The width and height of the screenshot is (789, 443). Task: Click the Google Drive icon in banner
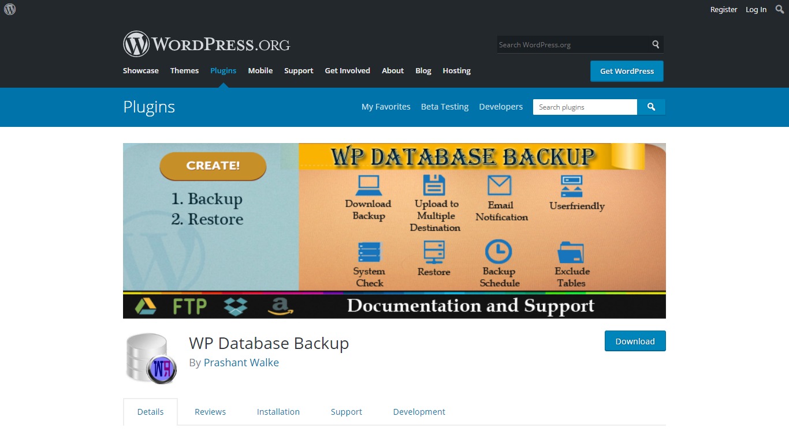pos(146,306)
